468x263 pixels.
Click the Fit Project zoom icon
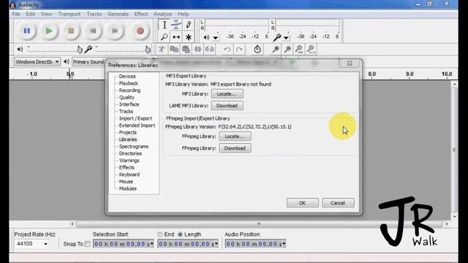[x=311, y=49]
